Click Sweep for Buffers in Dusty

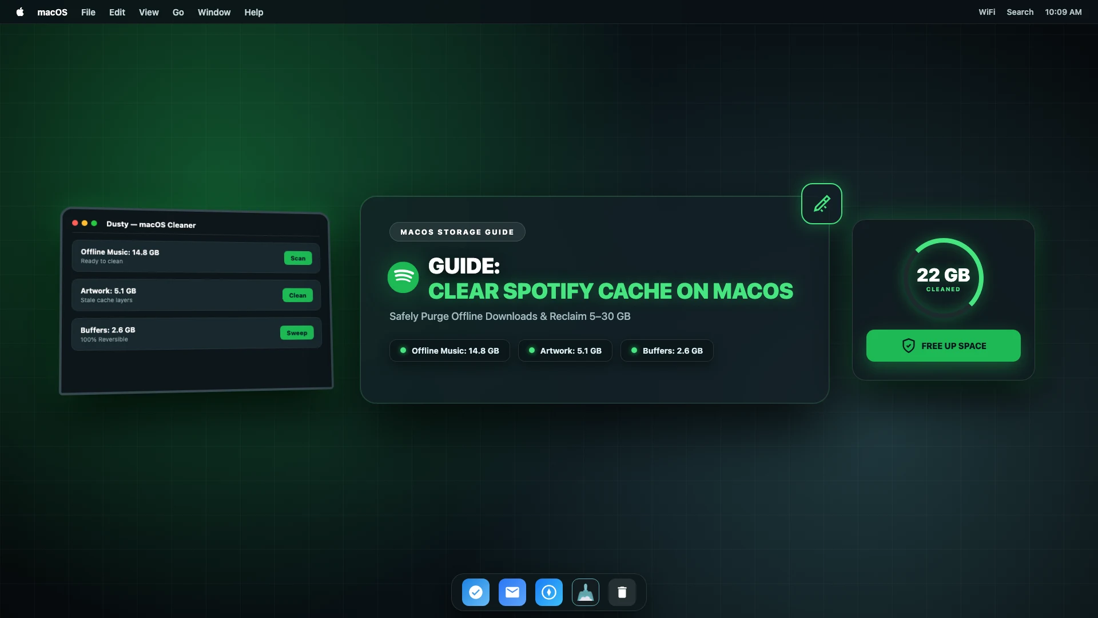pyautogui.click(x=297, y=333)
